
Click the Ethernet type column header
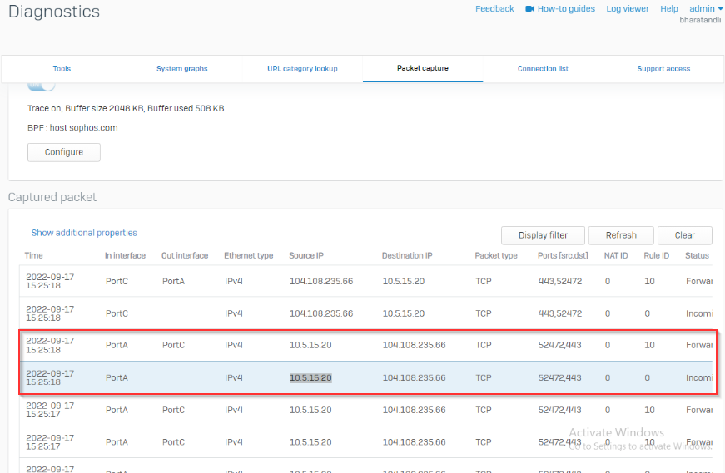point(249,255)
